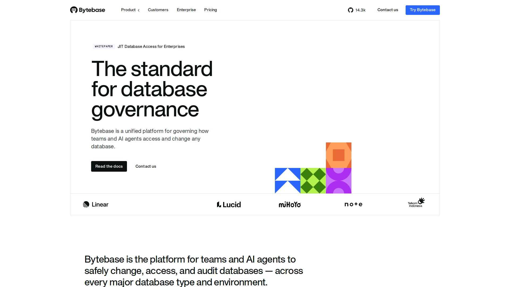Screen dimensions: 510x287
Task: Expand the Product menu chevron
Action: pyautogui.click(x=138, y=10)
